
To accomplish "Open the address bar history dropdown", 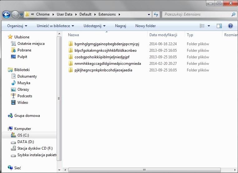I will tap(149, 15).
